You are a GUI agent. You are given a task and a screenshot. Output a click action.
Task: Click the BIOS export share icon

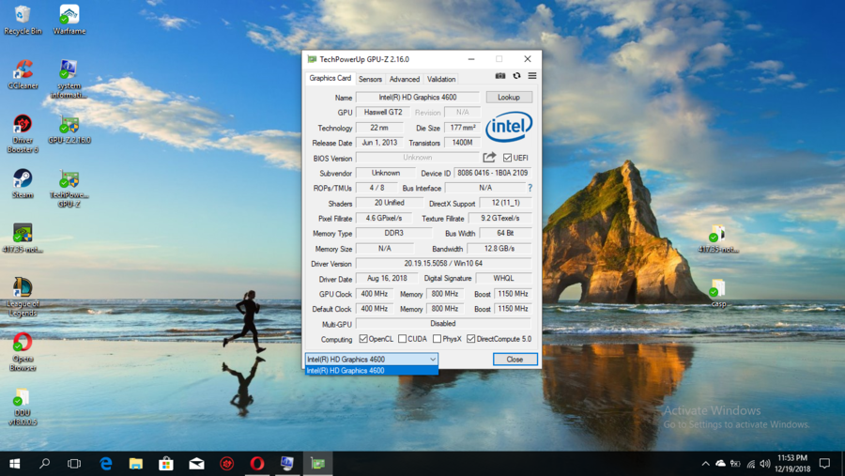coord(489,158)
